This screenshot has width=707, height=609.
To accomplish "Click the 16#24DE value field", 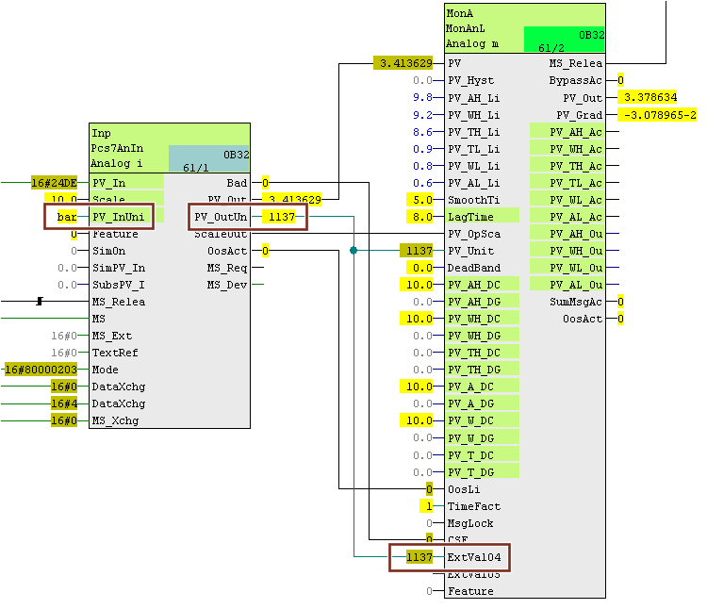I will click(54, 183).
